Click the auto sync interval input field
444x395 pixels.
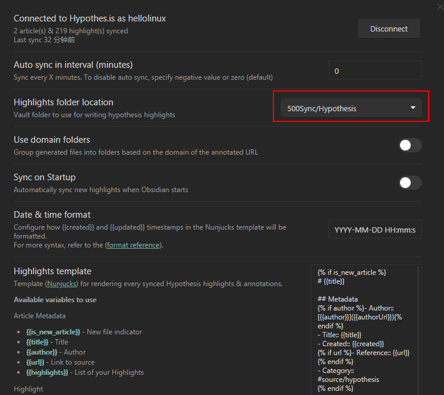pyautogui.click(x=375, y=70)
